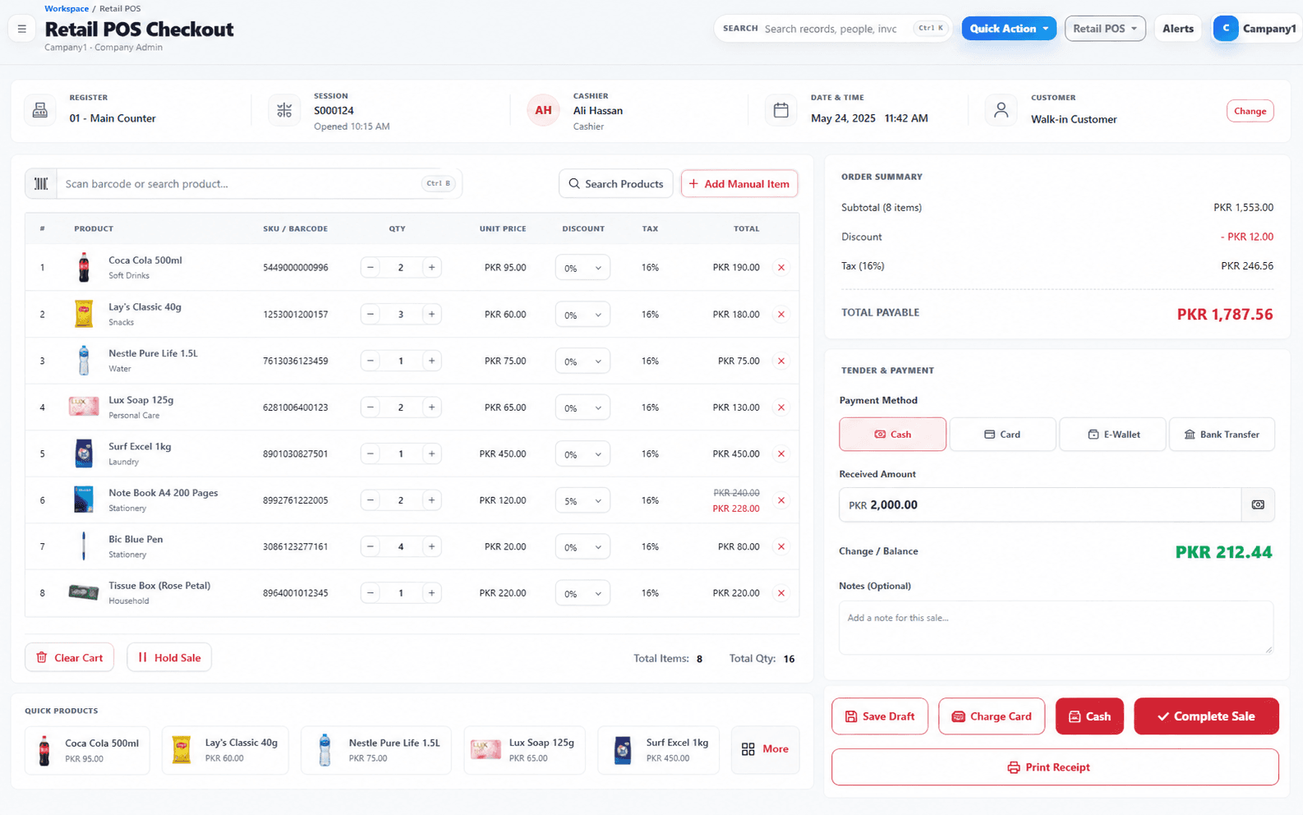
Task: Open Campany1 account menu
Action: pyautogui.click(x=1257, y=29)
